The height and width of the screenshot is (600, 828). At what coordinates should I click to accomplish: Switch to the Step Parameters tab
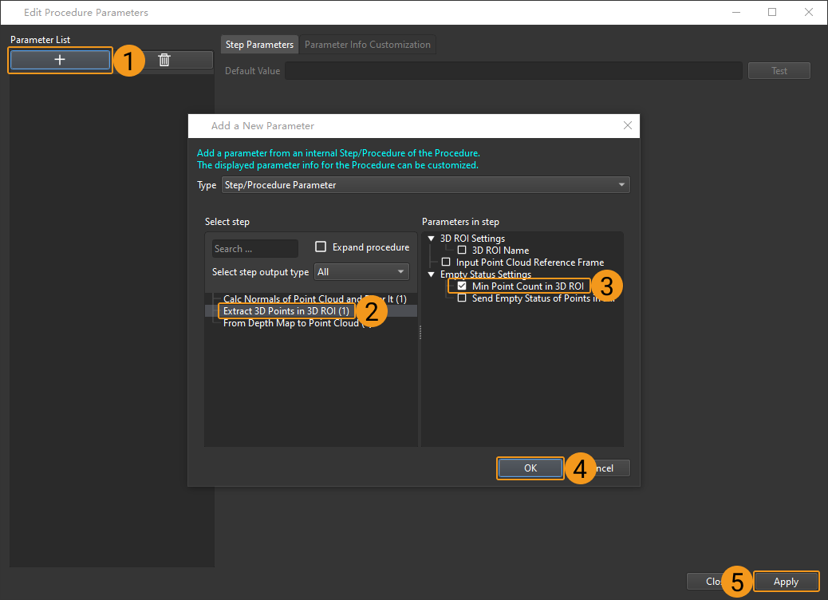pos(259,45)
